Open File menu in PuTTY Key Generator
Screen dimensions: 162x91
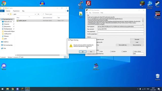[x=87, y=13]
